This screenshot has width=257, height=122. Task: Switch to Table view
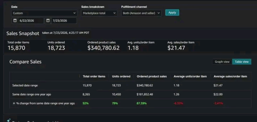tap(242, 62)
